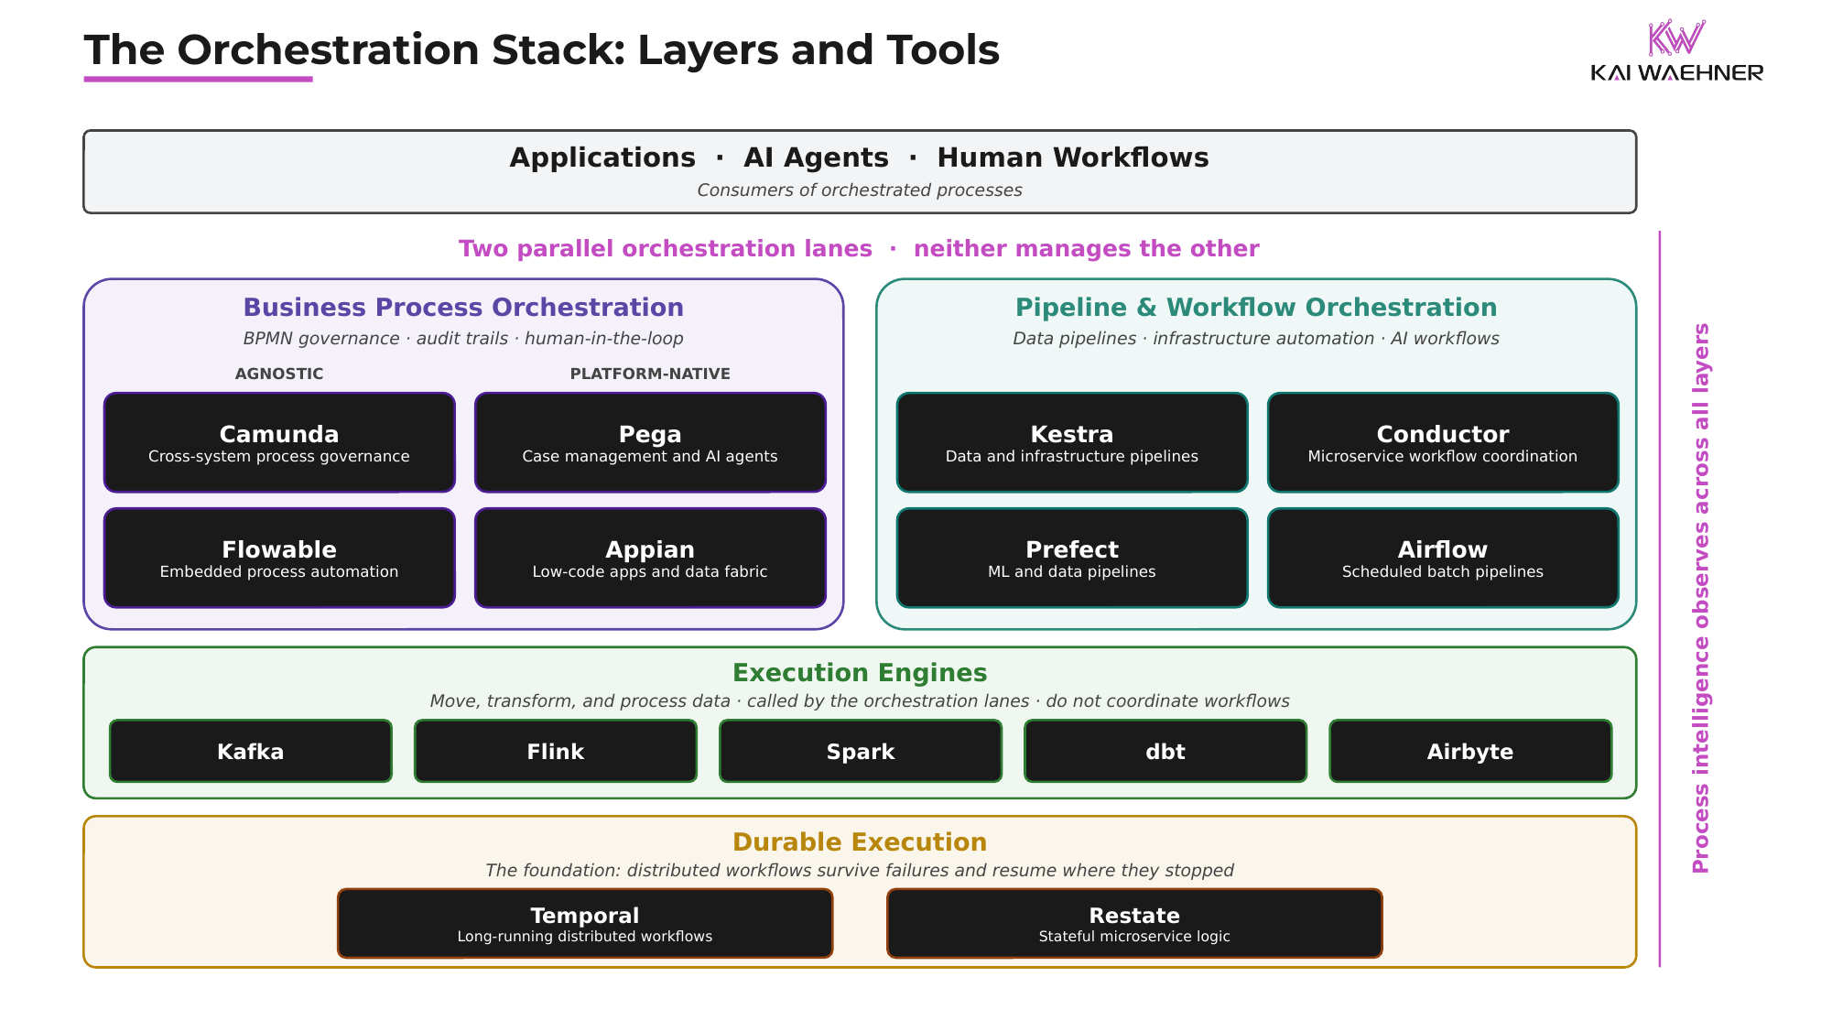The image size is (1832, 1031).
Task: Click 'Data pipelines · infrastructure automation' subtitle
Action: pyautogui.click(x=1193, y=339)
